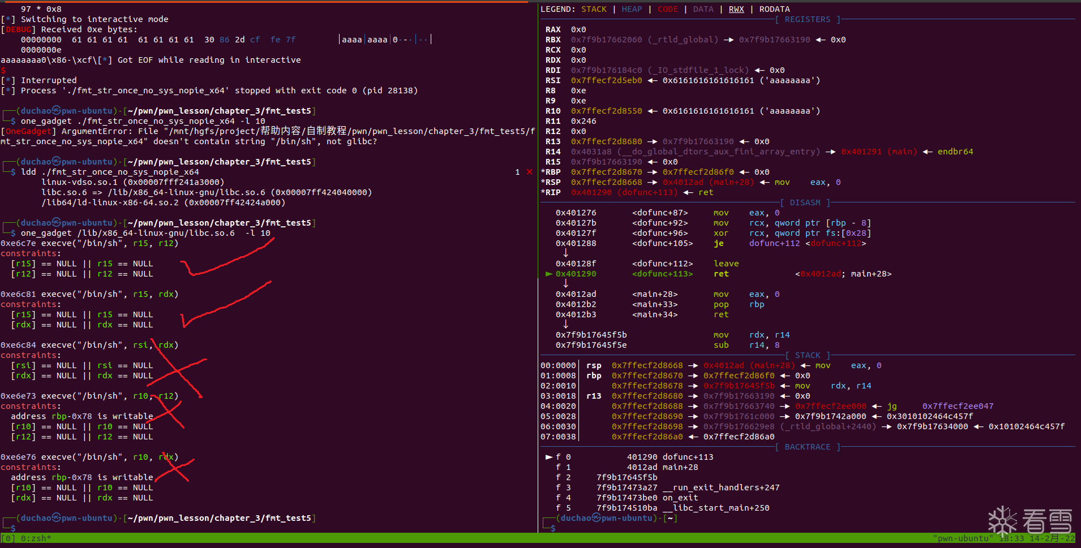Click the DEBUG Received 0xe bytes line

69,29
